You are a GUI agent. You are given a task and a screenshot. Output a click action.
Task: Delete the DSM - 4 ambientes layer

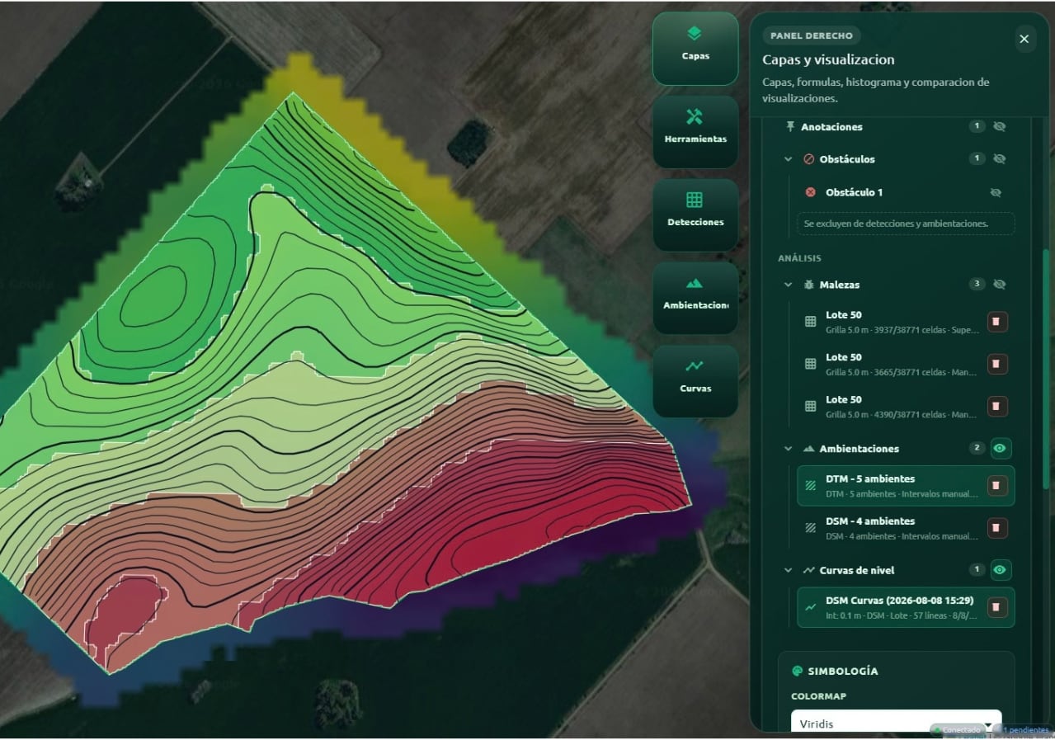tap(997, 528)
